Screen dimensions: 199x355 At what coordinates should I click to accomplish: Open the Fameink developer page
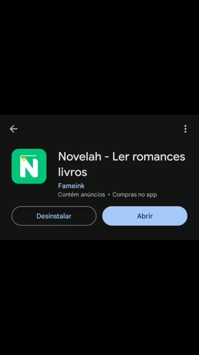point(71,186)
